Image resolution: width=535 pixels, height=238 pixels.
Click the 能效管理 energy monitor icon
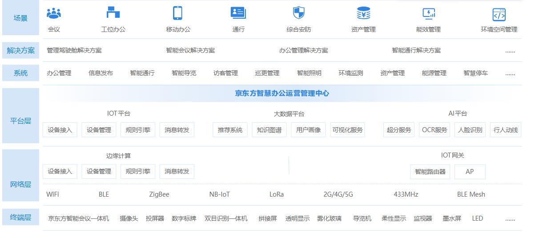[x=428, y=14]
